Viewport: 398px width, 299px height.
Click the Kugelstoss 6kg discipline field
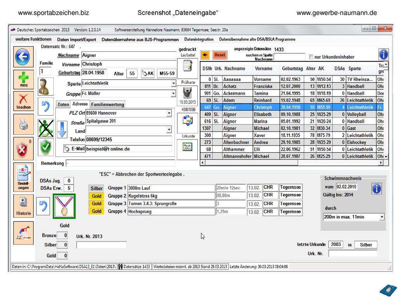pos(171,196)
